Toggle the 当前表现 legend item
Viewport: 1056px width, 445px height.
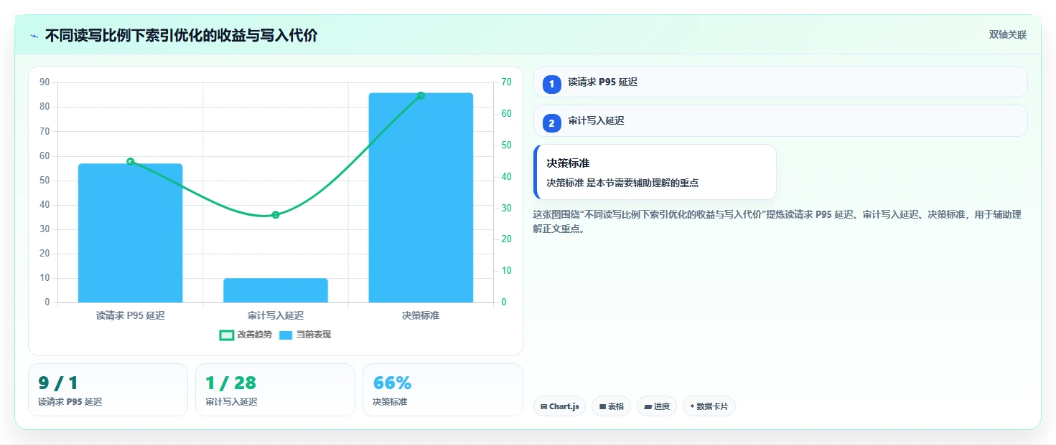[x=305, y=335]
